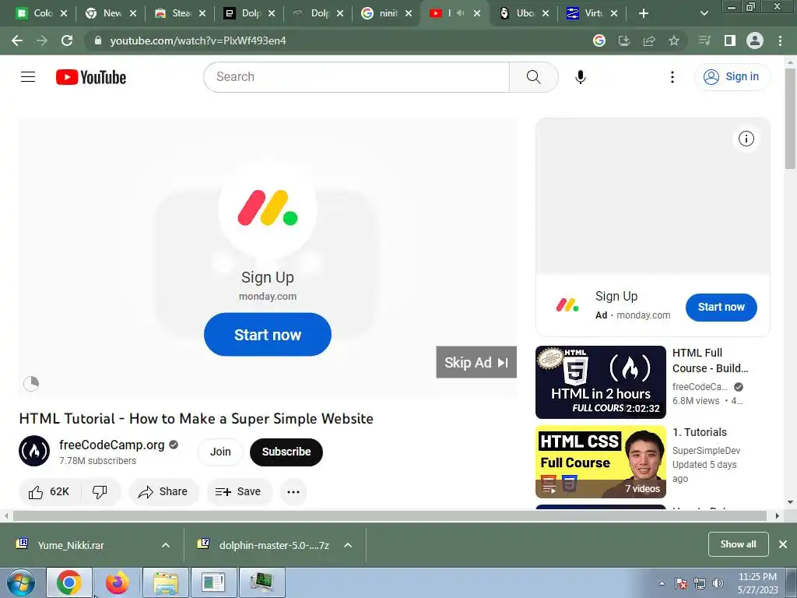Open the HTML Full Course title link
Viewport: 797px width, 598px height.
[710, 361]
